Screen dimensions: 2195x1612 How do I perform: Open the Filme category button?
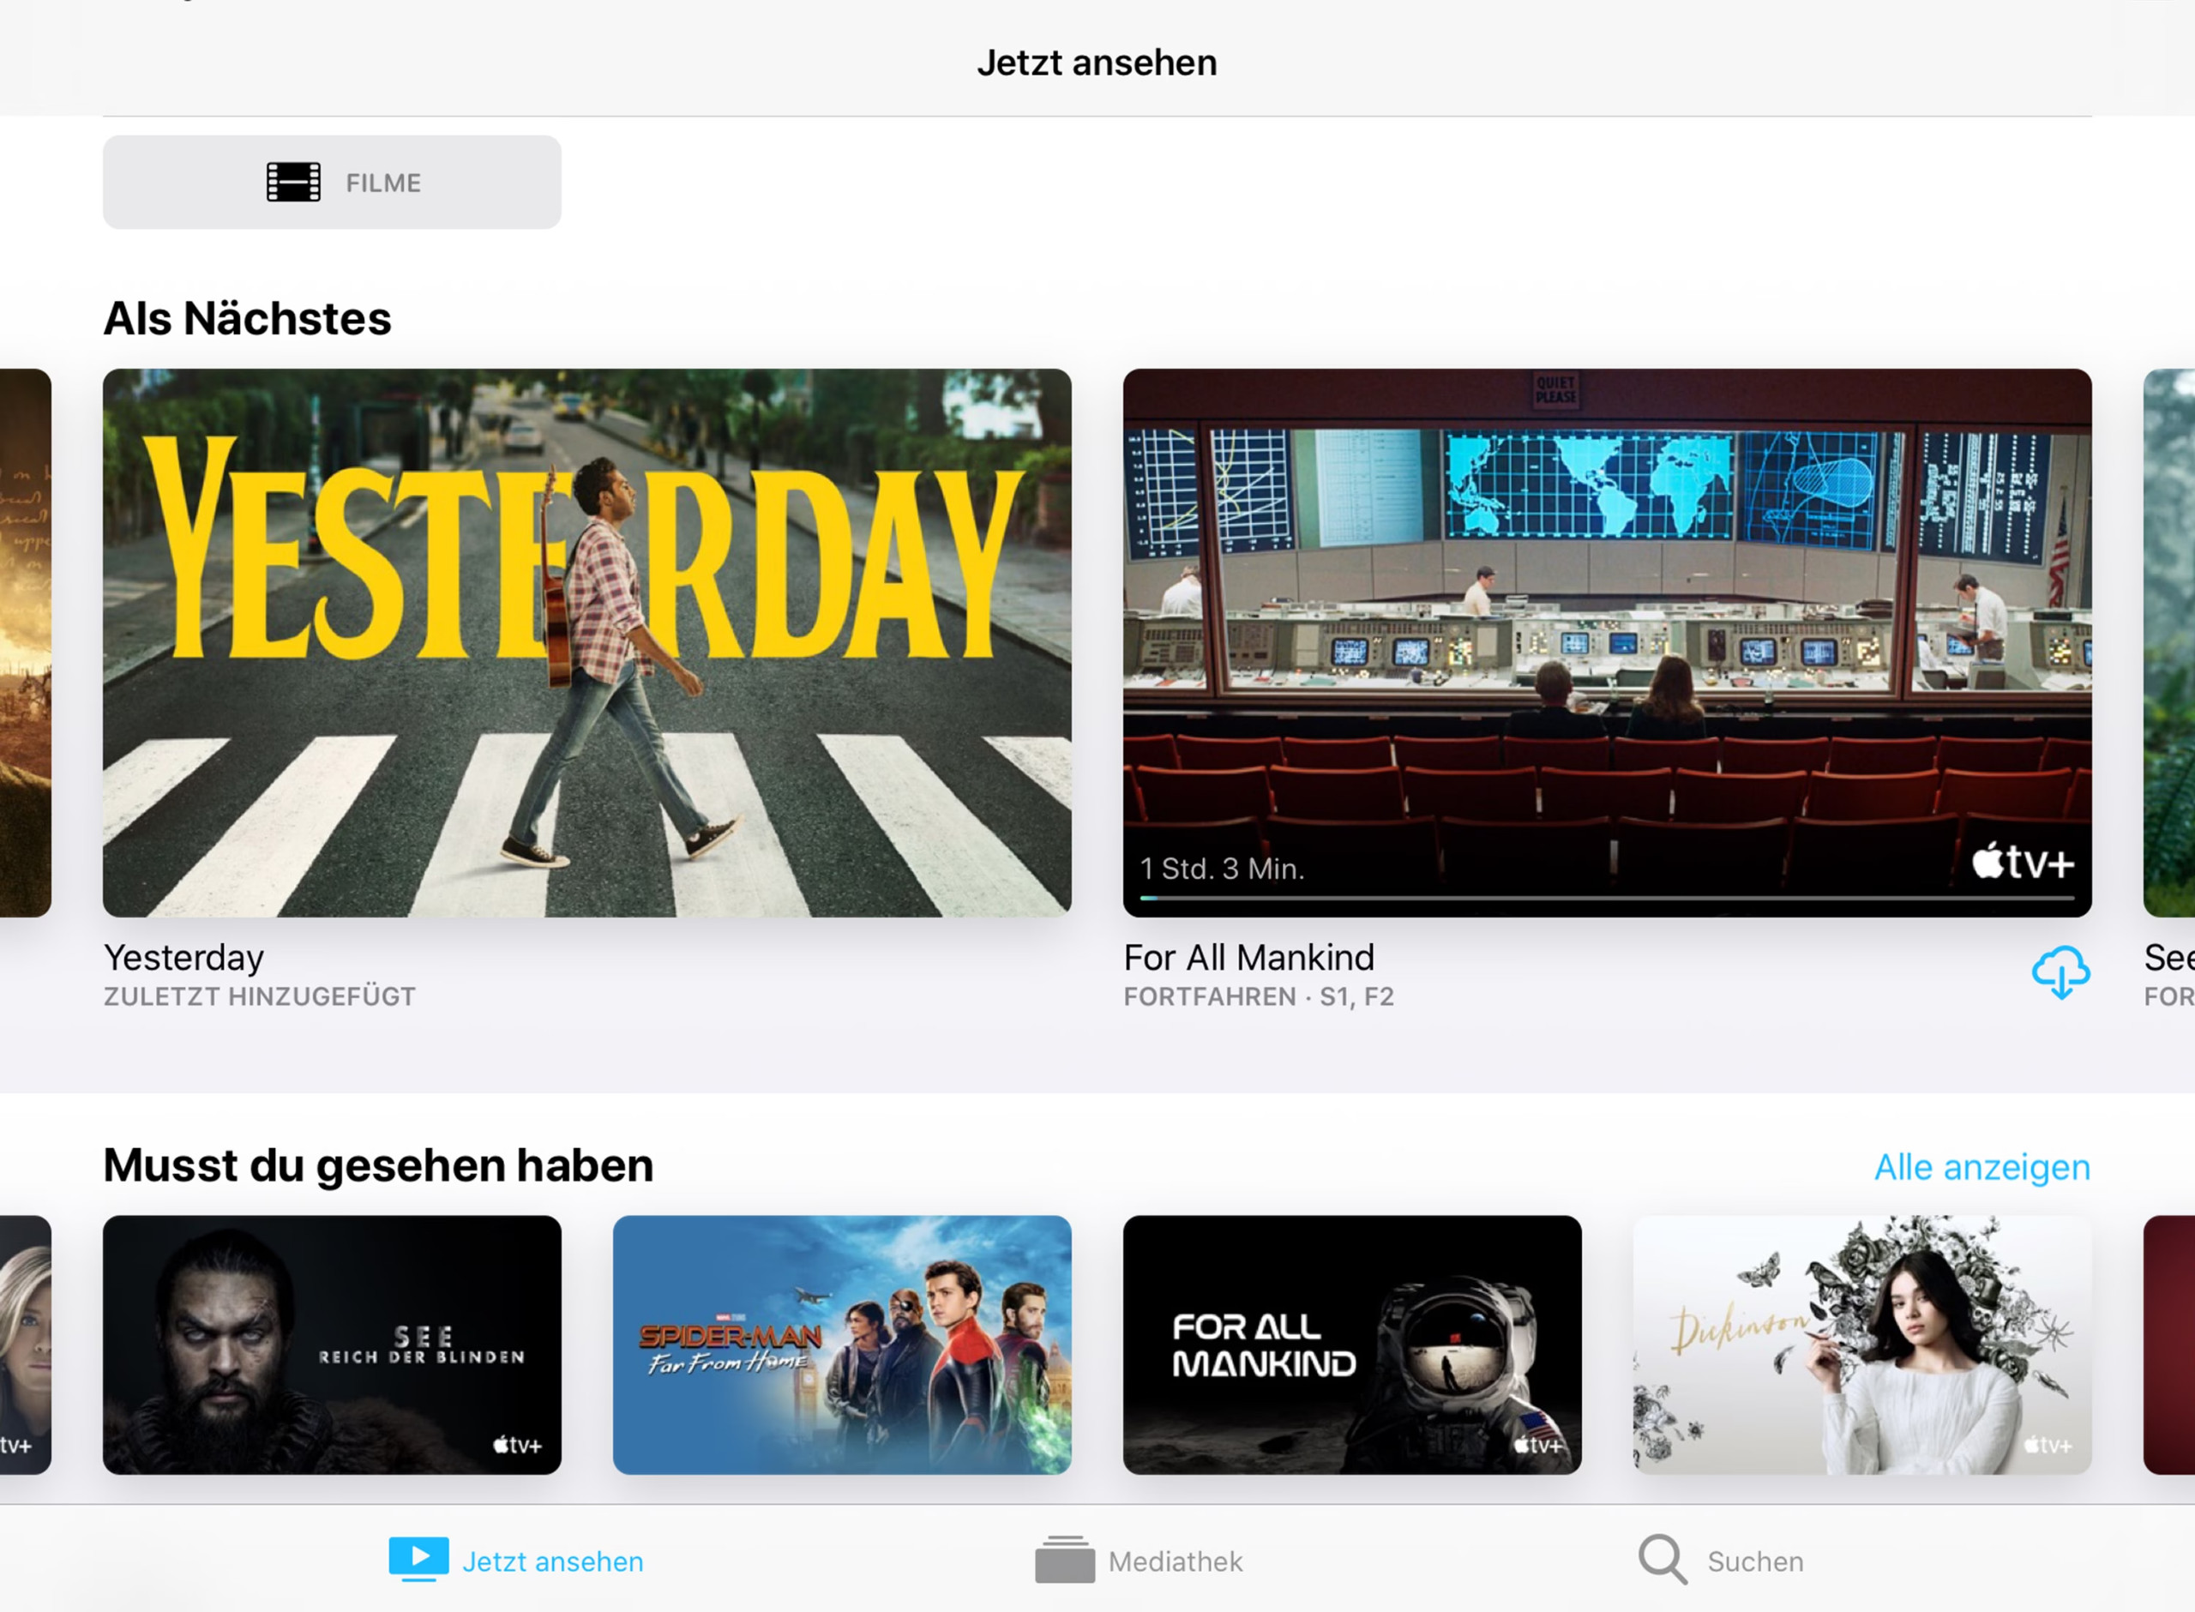point(332,183)
